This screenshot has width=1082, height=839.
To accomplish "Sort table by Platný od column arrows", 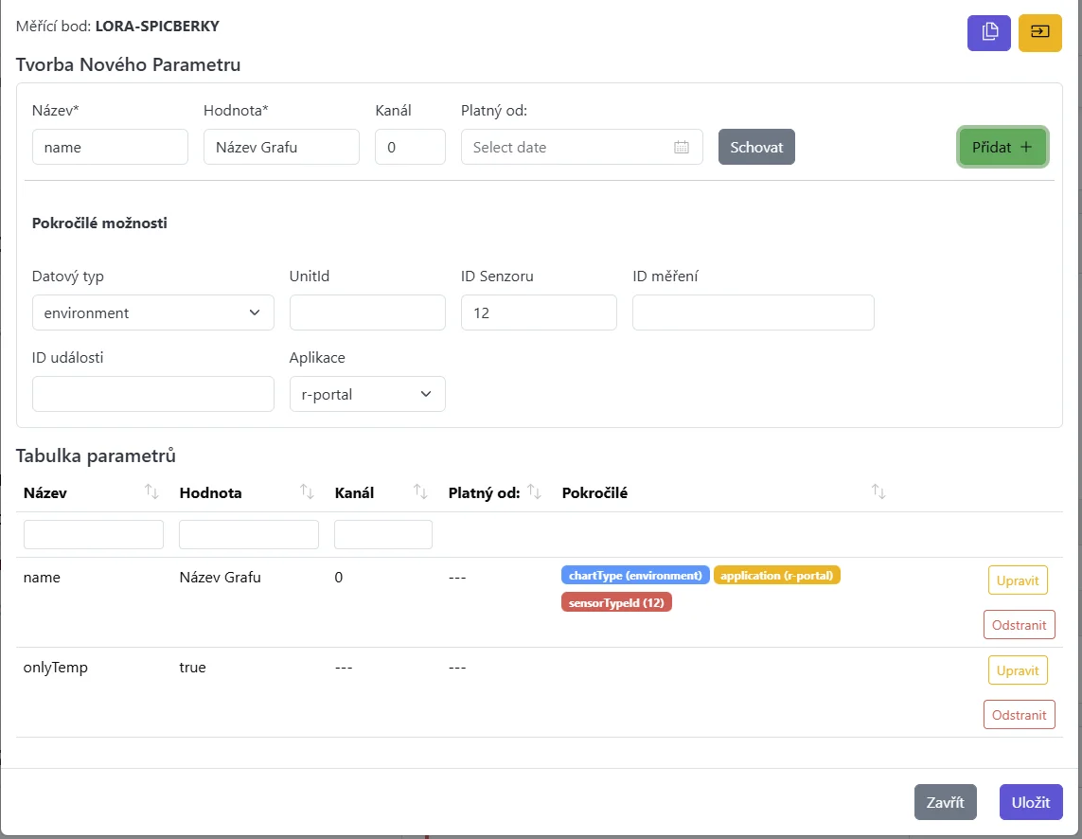I will point(534,491).
